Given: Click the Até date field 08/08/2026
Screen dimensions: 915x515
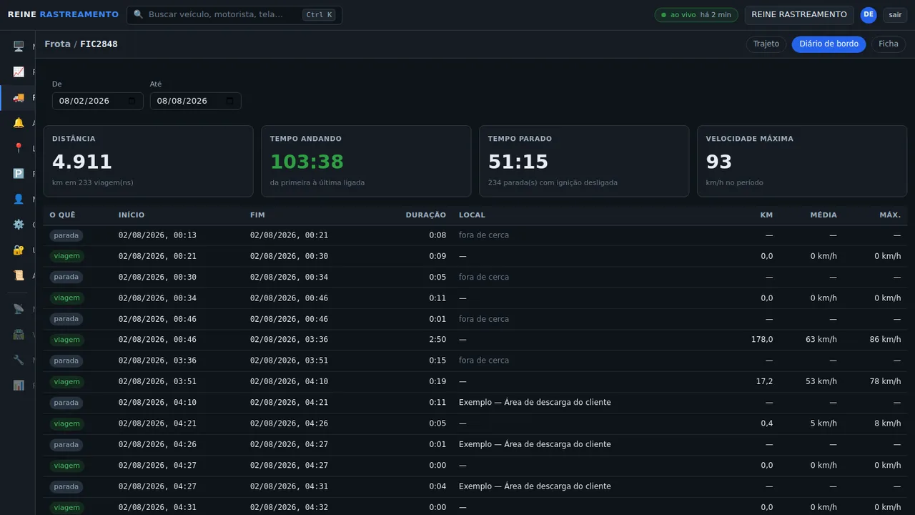Looking at the screenshot, I should point(196,101).
